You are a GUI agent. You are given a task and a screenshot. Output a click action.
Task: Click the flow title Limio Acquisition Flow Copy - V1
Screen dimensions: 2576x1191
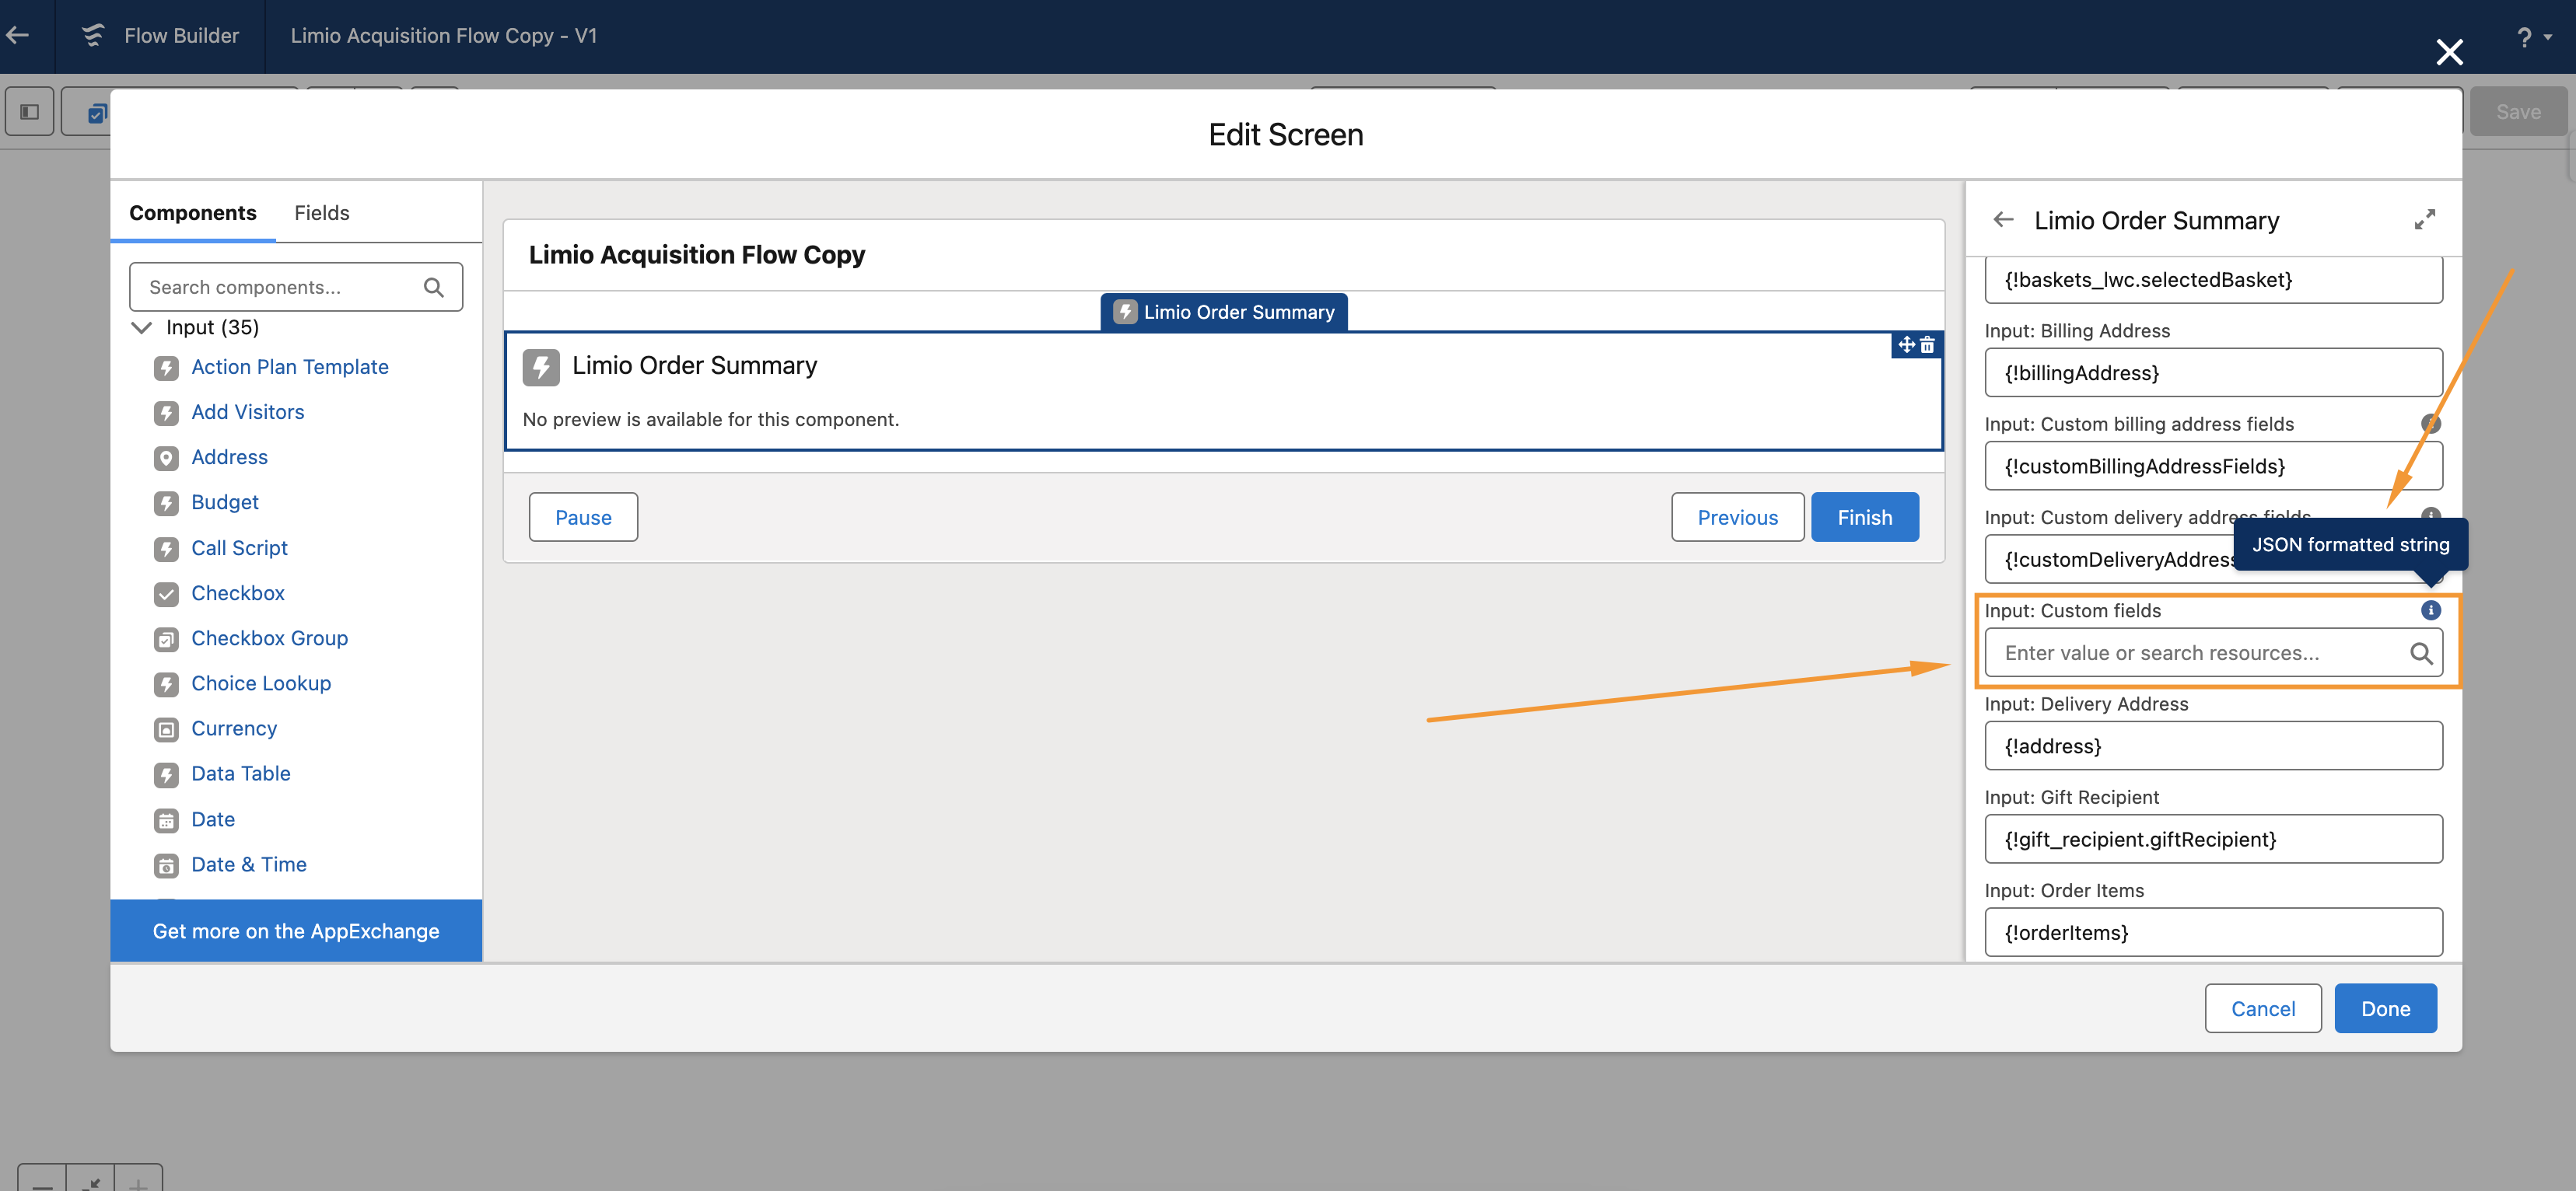pos(444,36)
